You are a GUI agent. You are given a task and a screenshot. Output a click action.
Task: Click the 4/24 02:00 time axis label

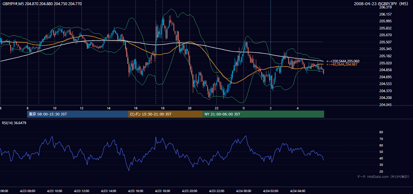(x=270, y=191)
